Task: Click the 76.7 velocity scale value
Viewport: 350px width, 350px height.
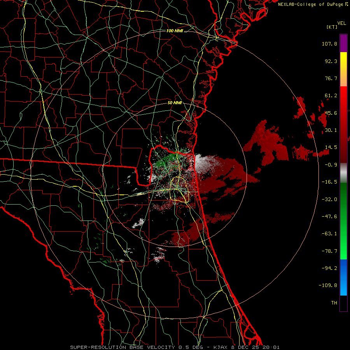Action: (x=331, y=78)
